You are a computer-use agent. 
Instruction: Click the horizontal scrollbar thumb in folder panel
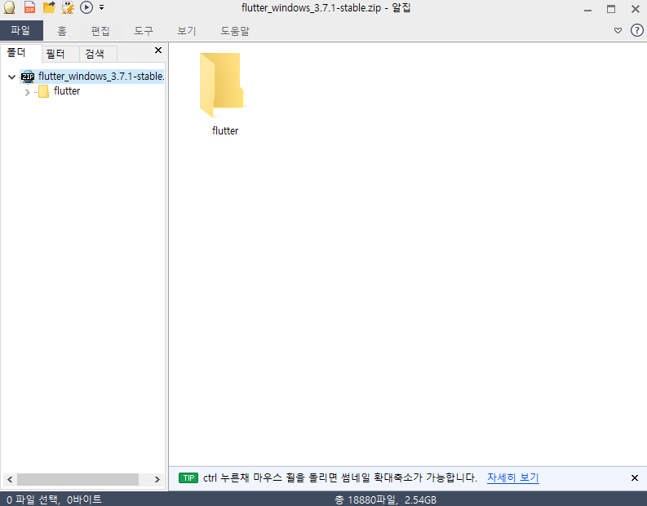point(78,479)
